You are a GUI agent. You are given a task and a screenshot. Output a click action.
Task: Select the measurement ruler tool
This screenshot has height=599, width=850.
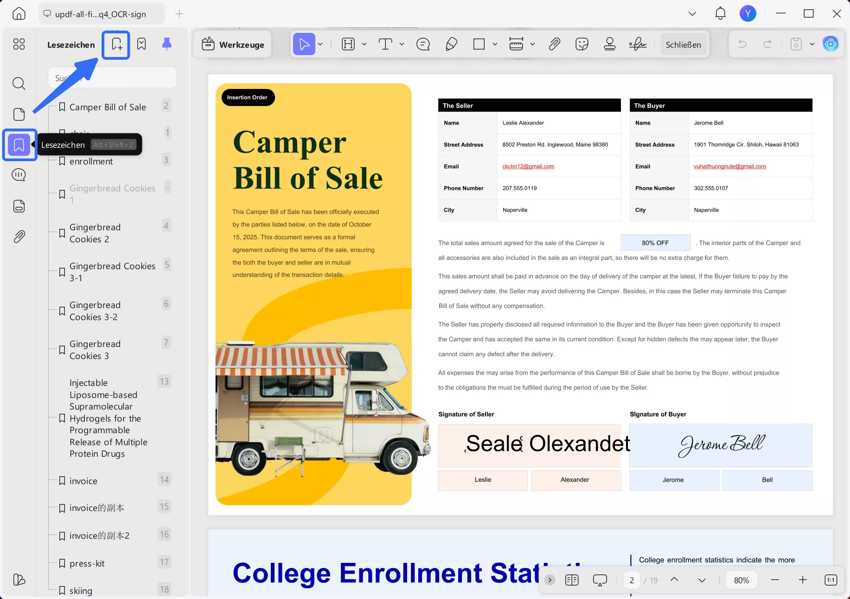516,44
